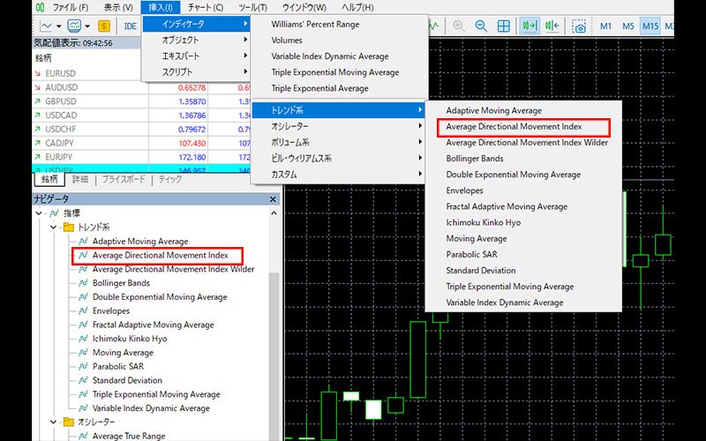Choose Williams' Percent Range from recent list

315,25
